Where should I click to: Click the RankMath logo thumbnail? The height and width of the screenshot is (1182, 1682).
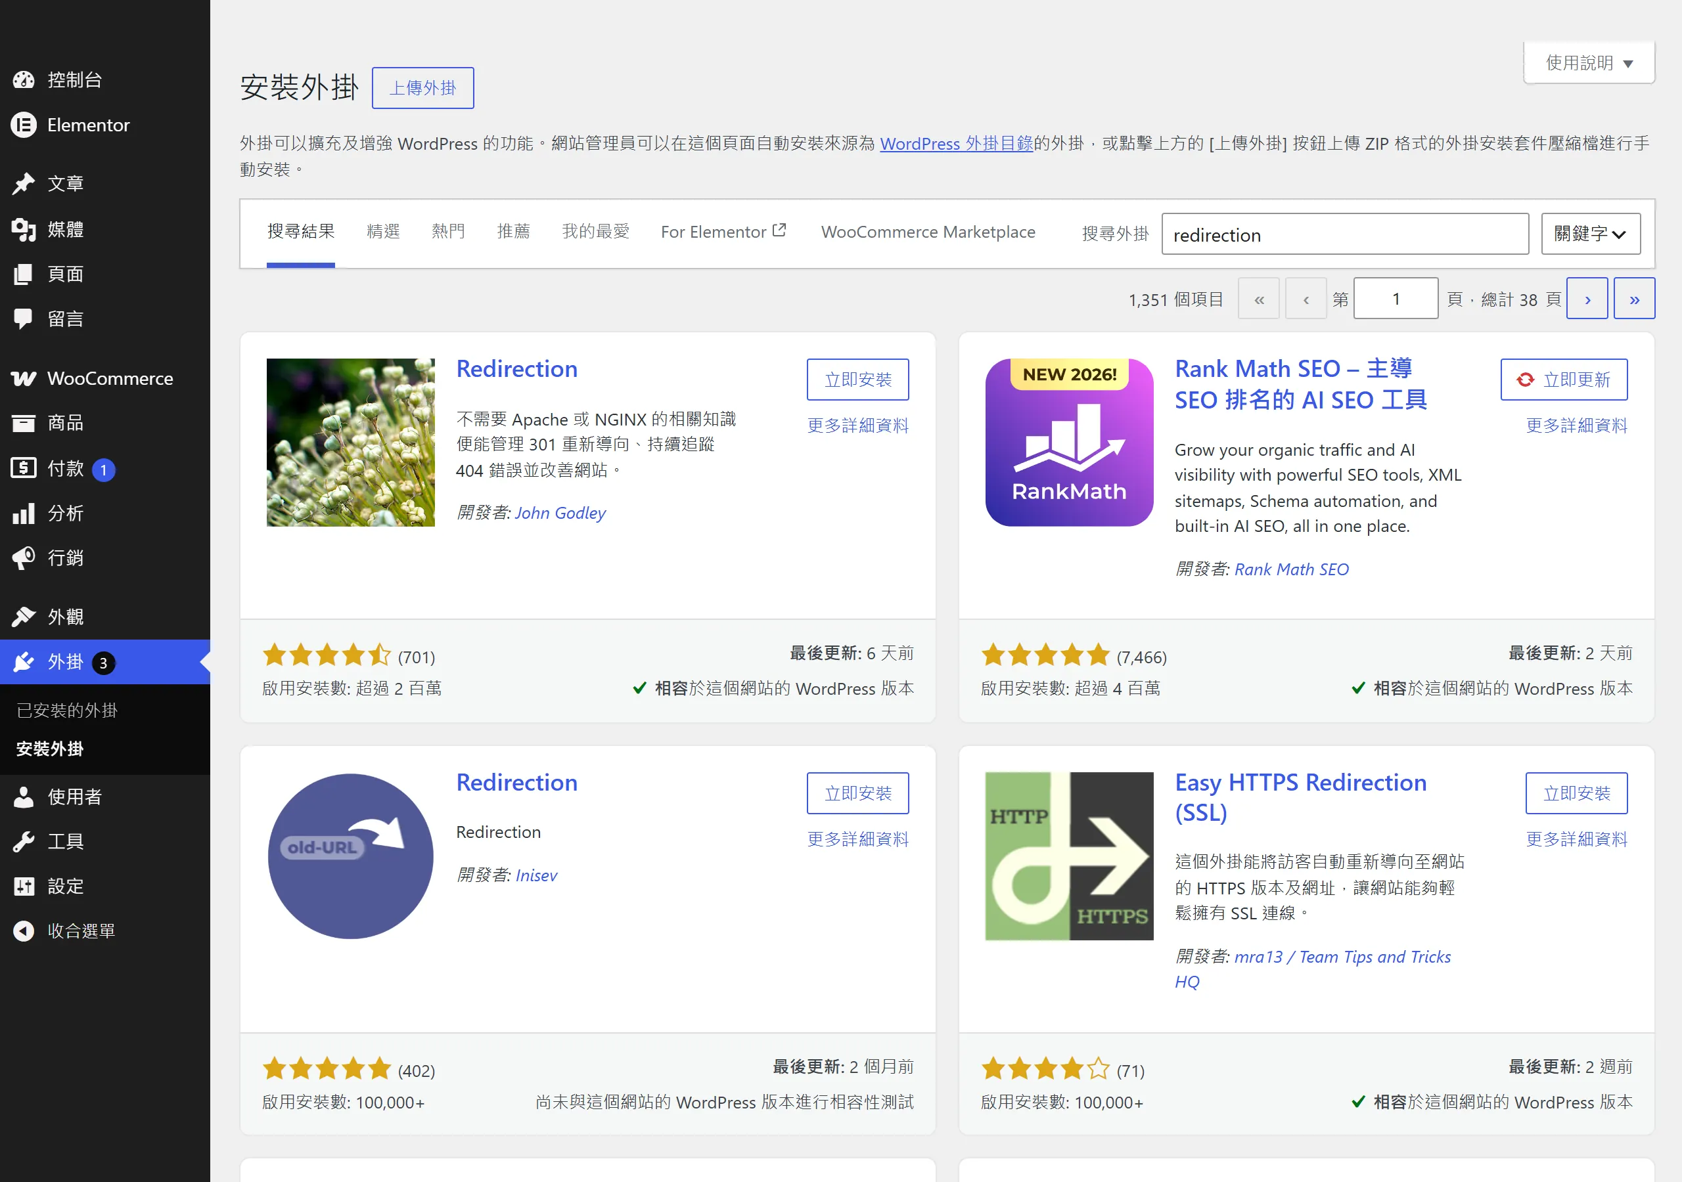point(1069,443)
